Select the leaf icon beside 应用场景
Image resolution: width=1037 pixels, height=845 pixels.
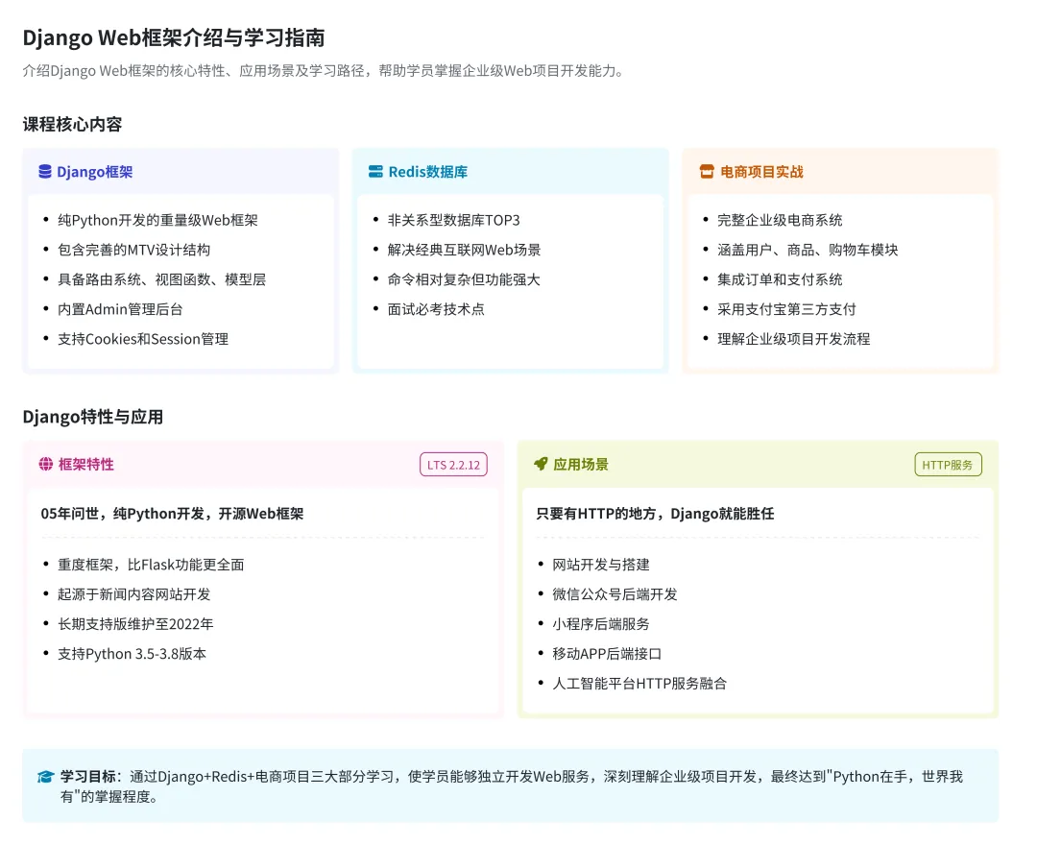point(543,464)
